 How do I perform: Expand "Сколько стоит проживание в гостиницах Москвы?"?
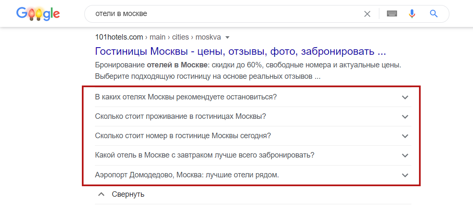click(181, 116)
